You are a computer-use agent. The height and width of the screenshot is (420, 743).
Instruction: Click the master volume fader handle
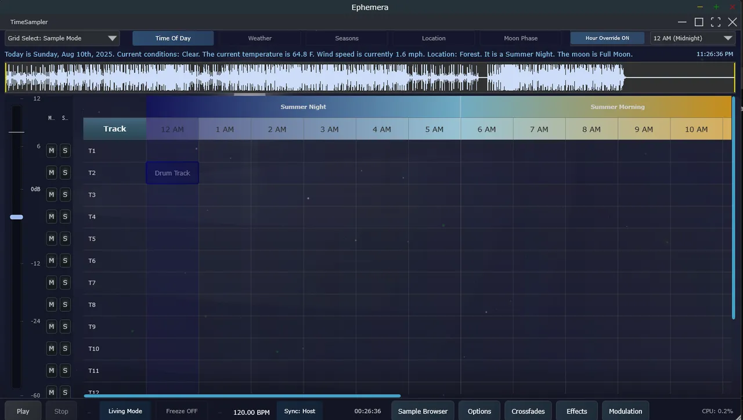(17, 217)
